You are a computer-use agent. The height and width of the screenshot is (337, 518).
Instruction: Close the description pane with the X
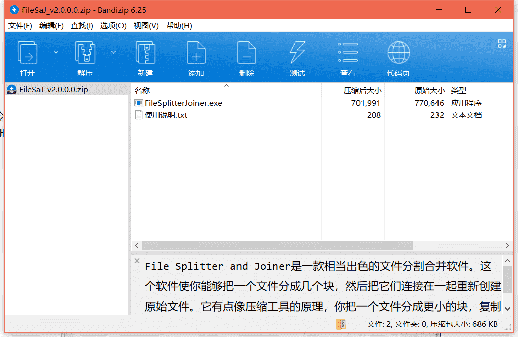coord(137,261)
